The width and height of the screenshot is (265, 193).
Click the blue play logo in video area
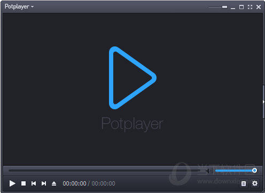[132, 78]
